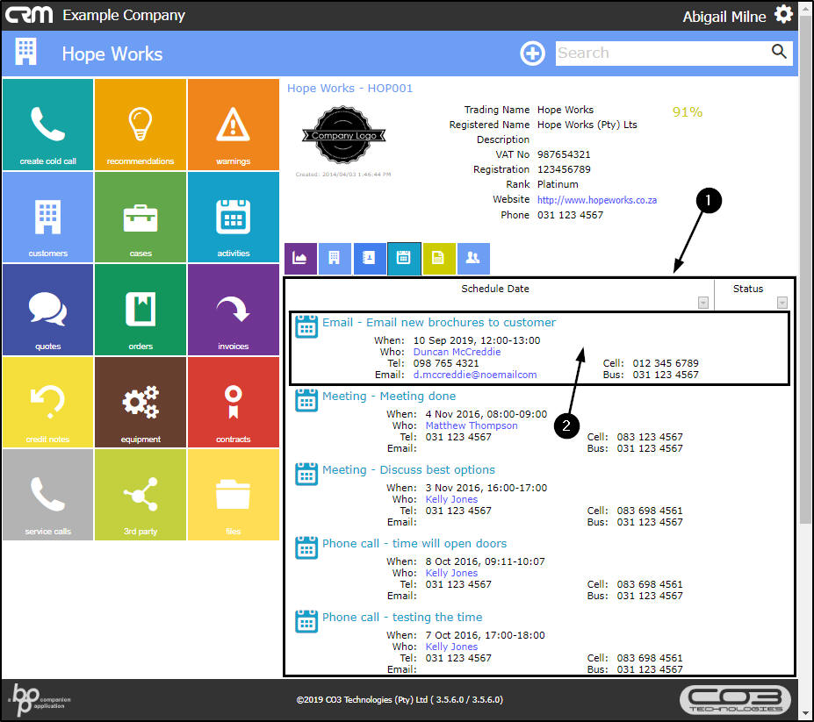Open the contracts tile
The height and width of the screenshot is (722, 814).
click(233, 402)
